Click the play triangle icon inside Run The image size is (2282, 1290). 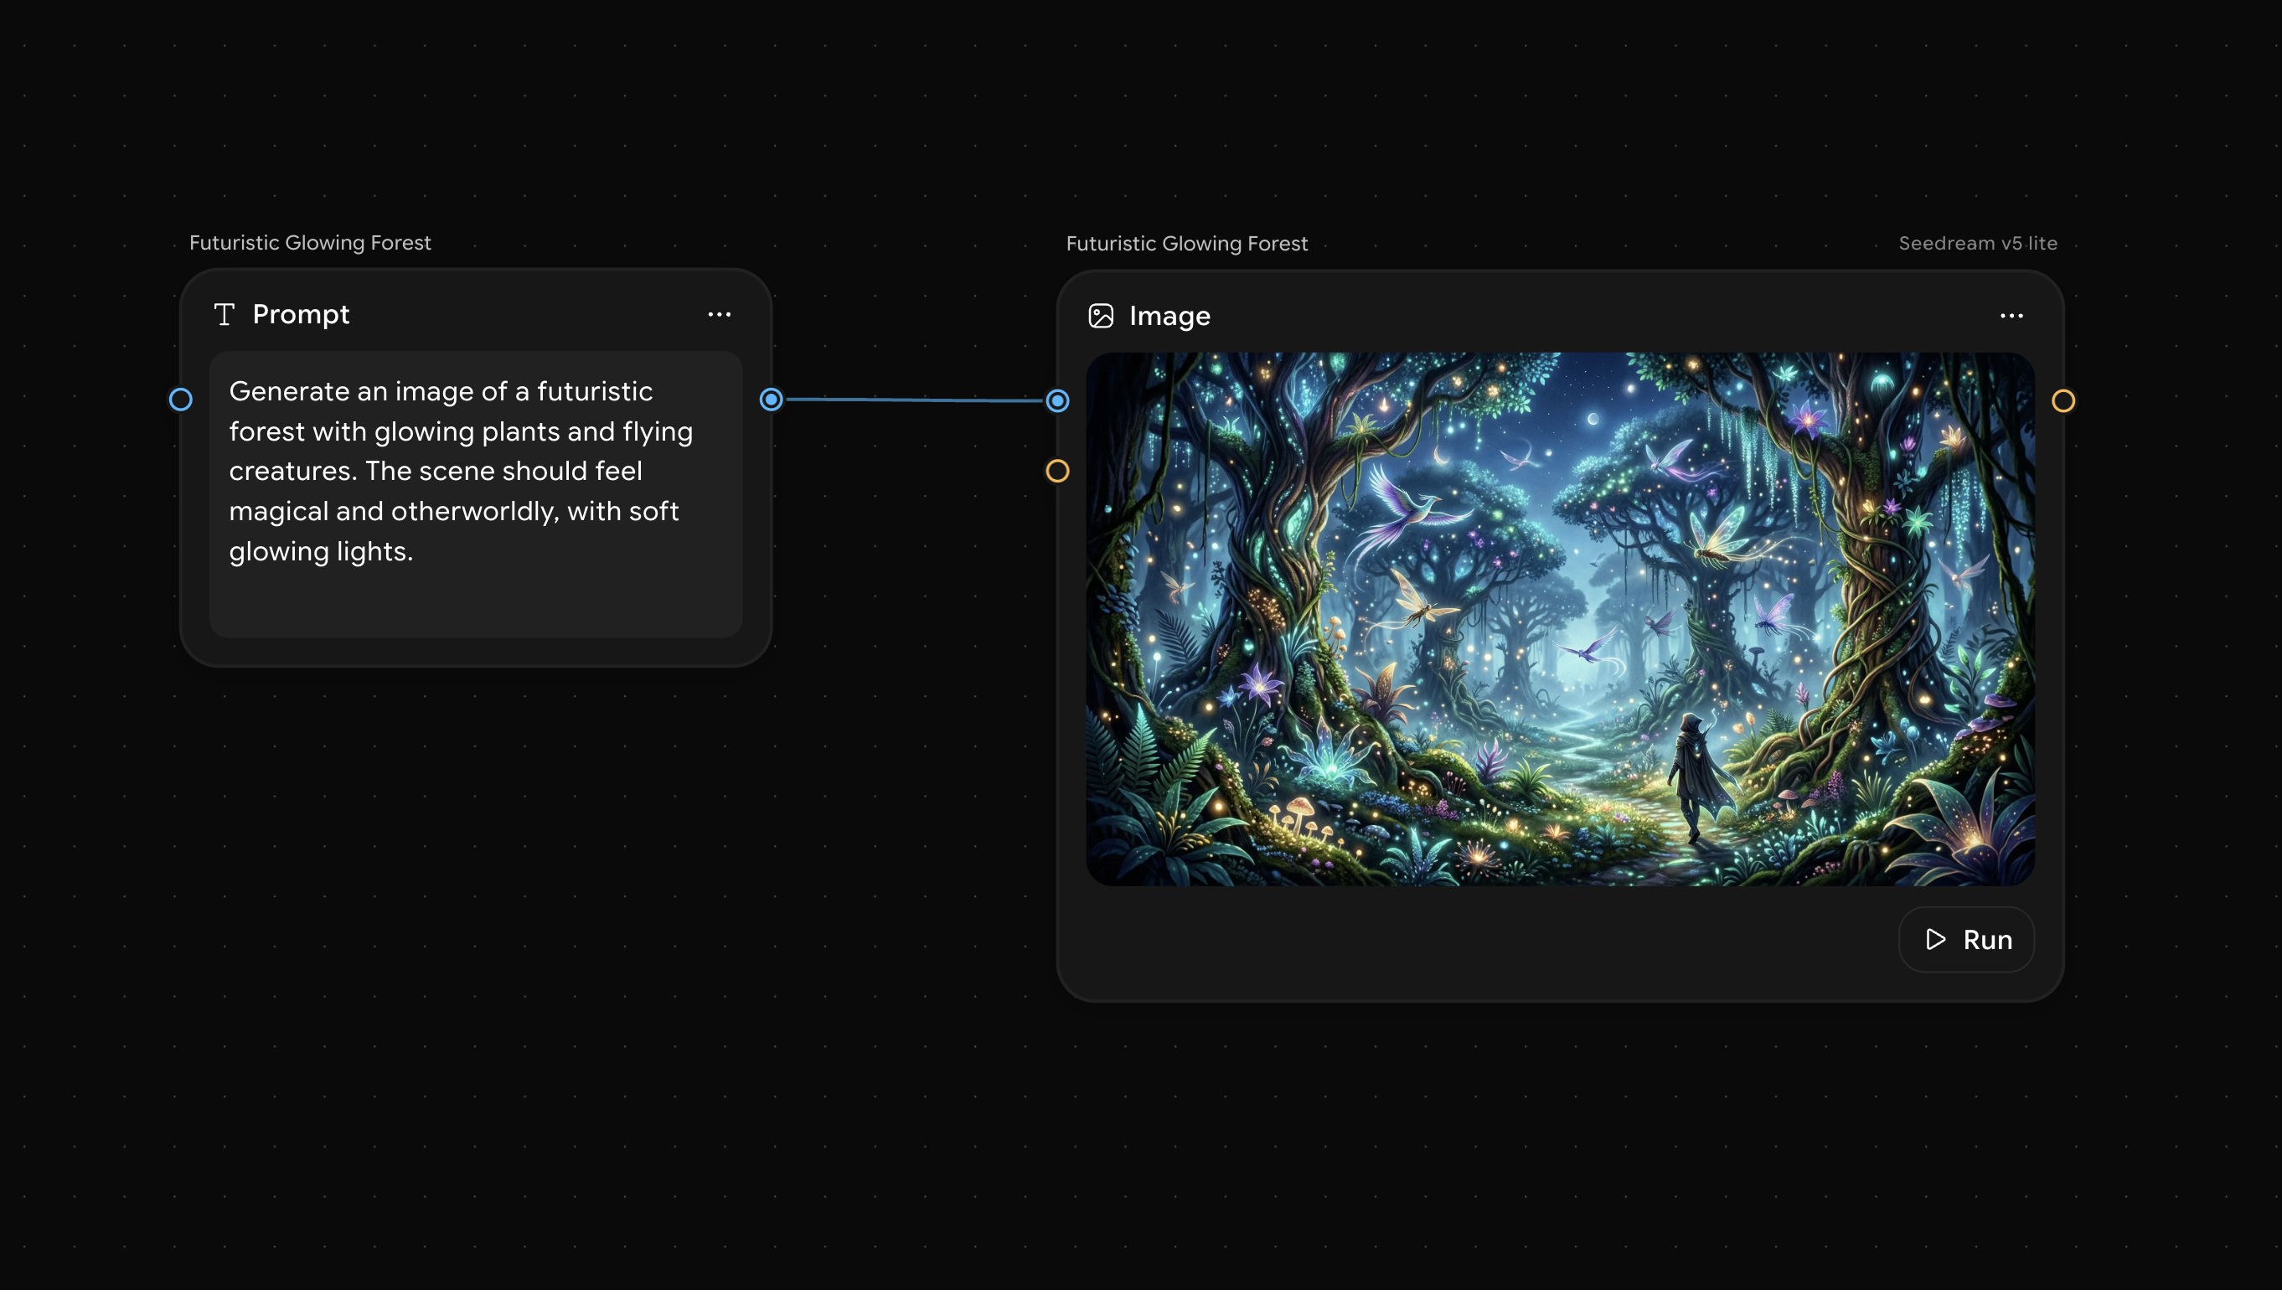pyautogui.click(x=1936, y=939)
